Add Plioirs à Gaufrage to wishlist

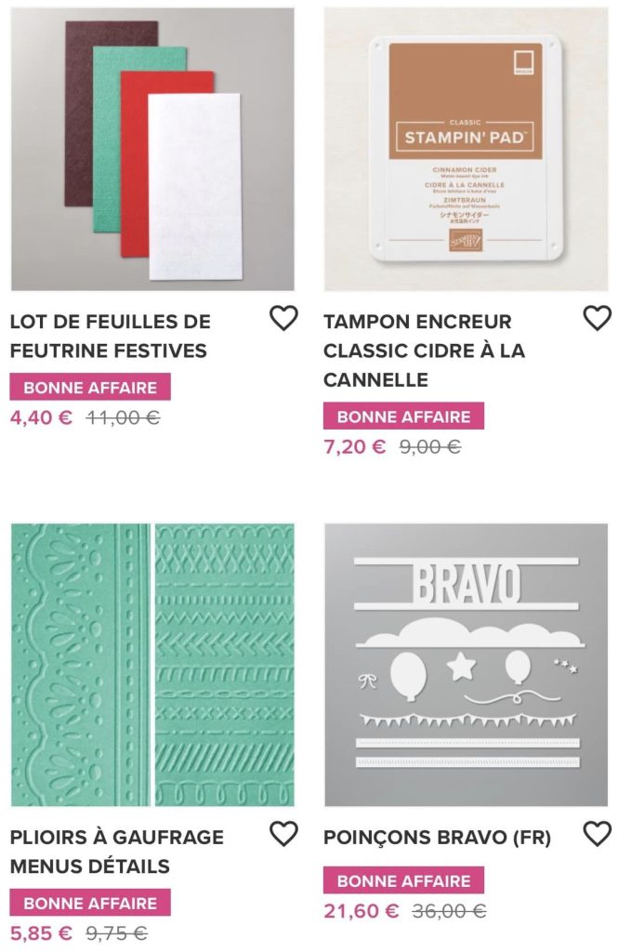point(283,834)
